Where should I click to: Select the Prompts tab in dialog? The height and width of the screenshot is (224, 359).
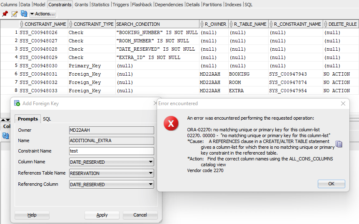click(x=28, y=119)
